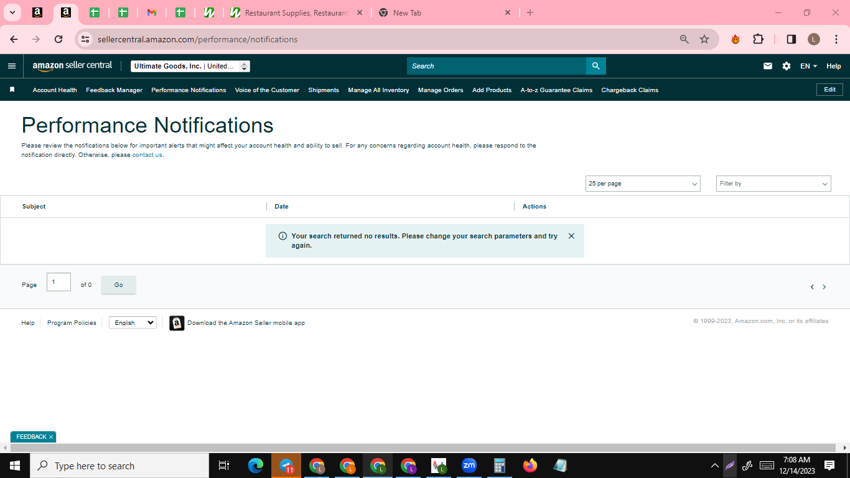Open the Chrome profile avatar

(x=814, y=39)
